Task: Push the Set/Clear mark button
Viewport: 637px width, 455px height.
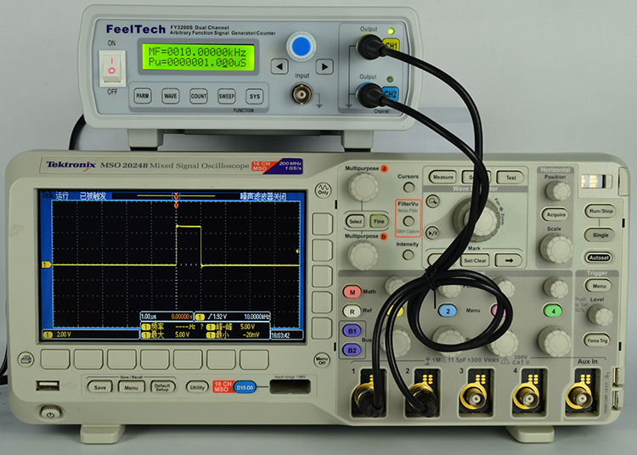Action: [475, 261]
